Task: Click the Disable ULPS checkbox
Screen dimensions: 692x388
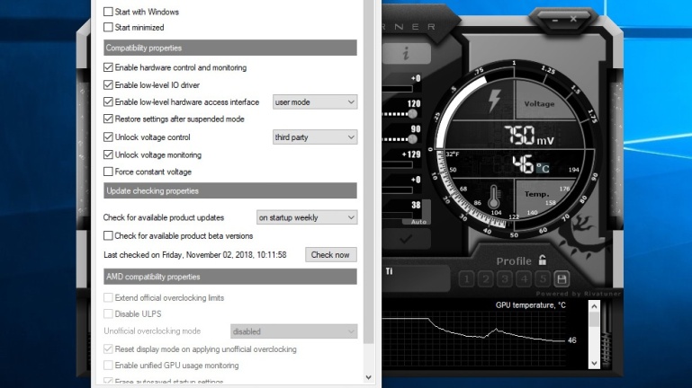Action: click(108, 313)
